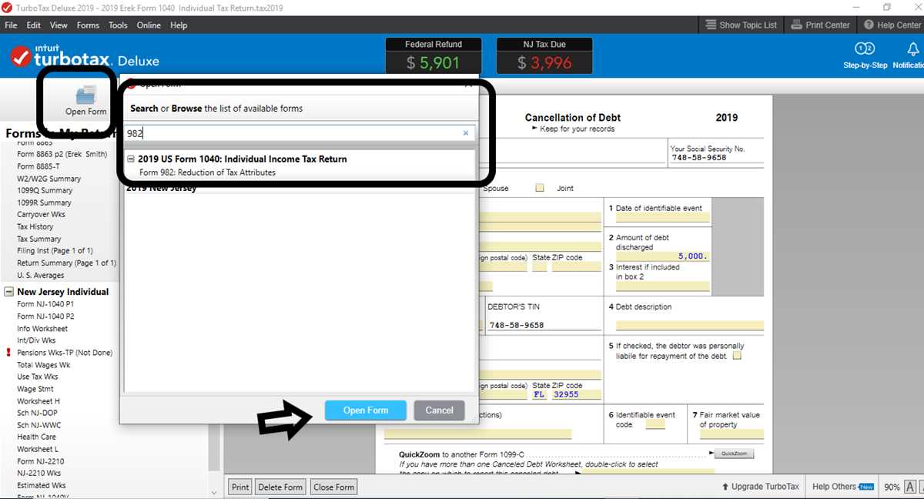Open the Forms menu
The image size is (924, 499).
(88, 25)
